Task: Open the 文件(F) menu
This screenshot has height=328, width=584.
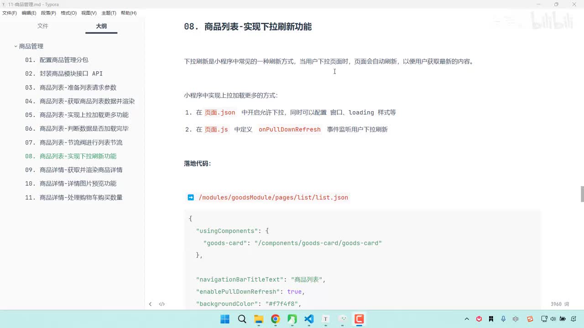Action: 10,13
